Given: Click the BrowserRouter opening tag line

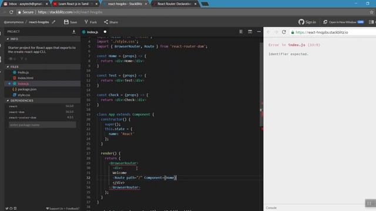Looking at the screenshot, I should (x=123, y=163).
